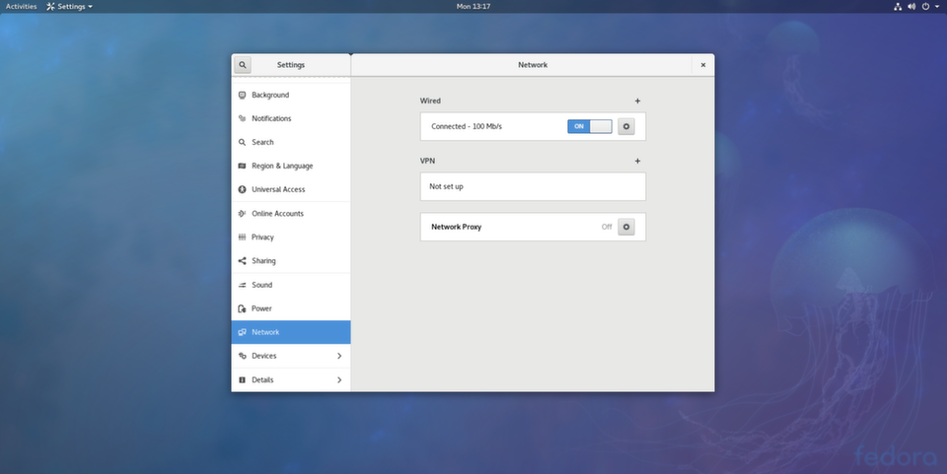Open system menu dropdown arrow
The height and width of the screenshot is (474, 947).
[x=937, y=7]
